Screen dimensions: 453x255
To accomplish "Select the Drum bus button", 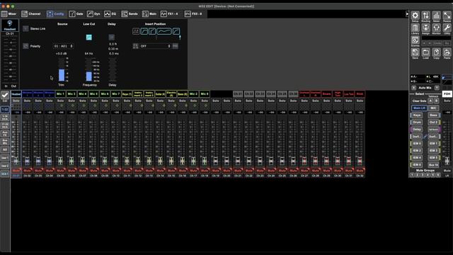I will [x=417, y=123].
